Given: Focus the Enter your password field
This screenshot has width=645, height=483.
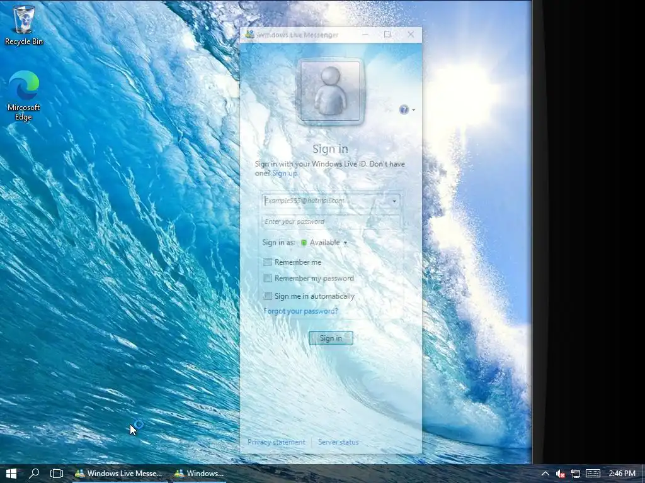Looking at the screenshot, I should pos(331,222).
